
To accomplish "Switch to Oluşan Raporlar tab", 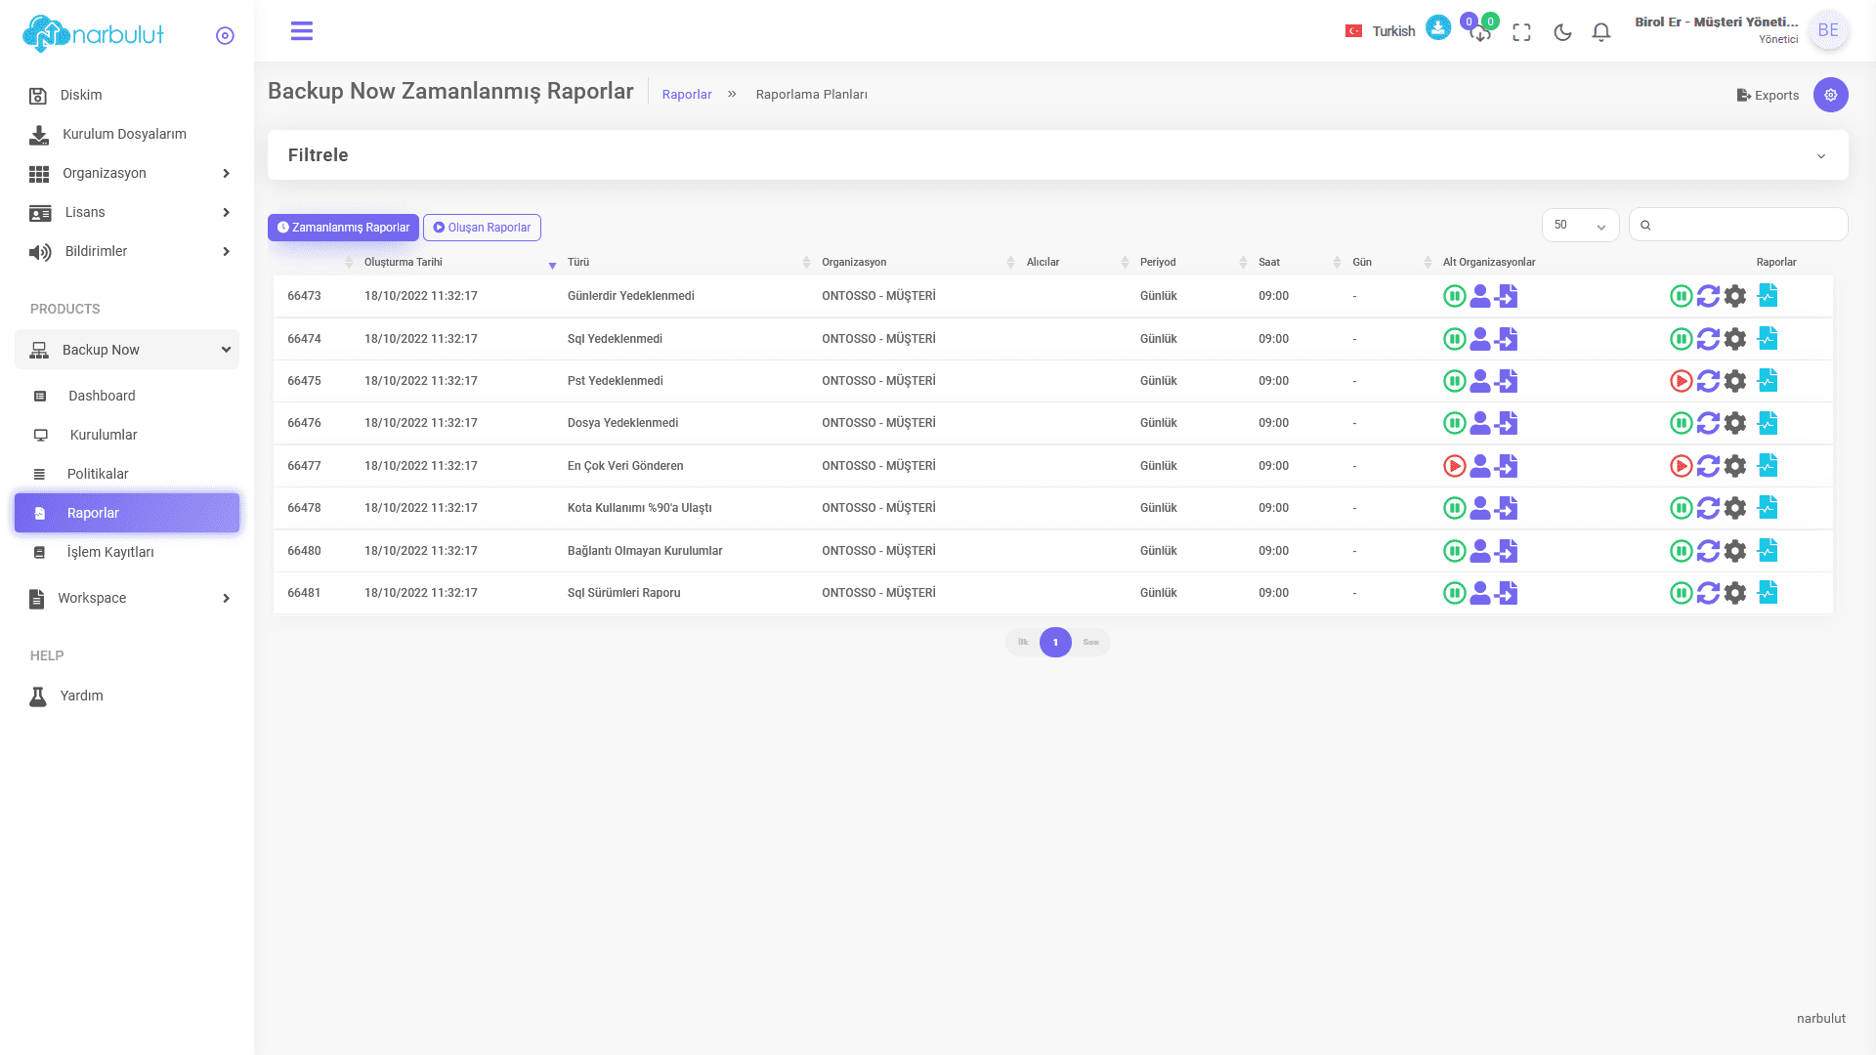I will click(x=482, y=228).
